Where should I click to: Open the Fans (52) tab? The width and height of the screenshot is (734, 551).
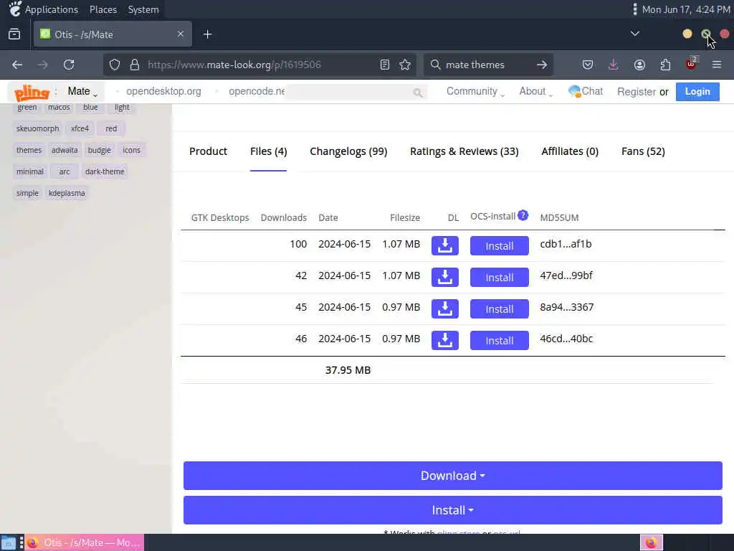point(643,151)
